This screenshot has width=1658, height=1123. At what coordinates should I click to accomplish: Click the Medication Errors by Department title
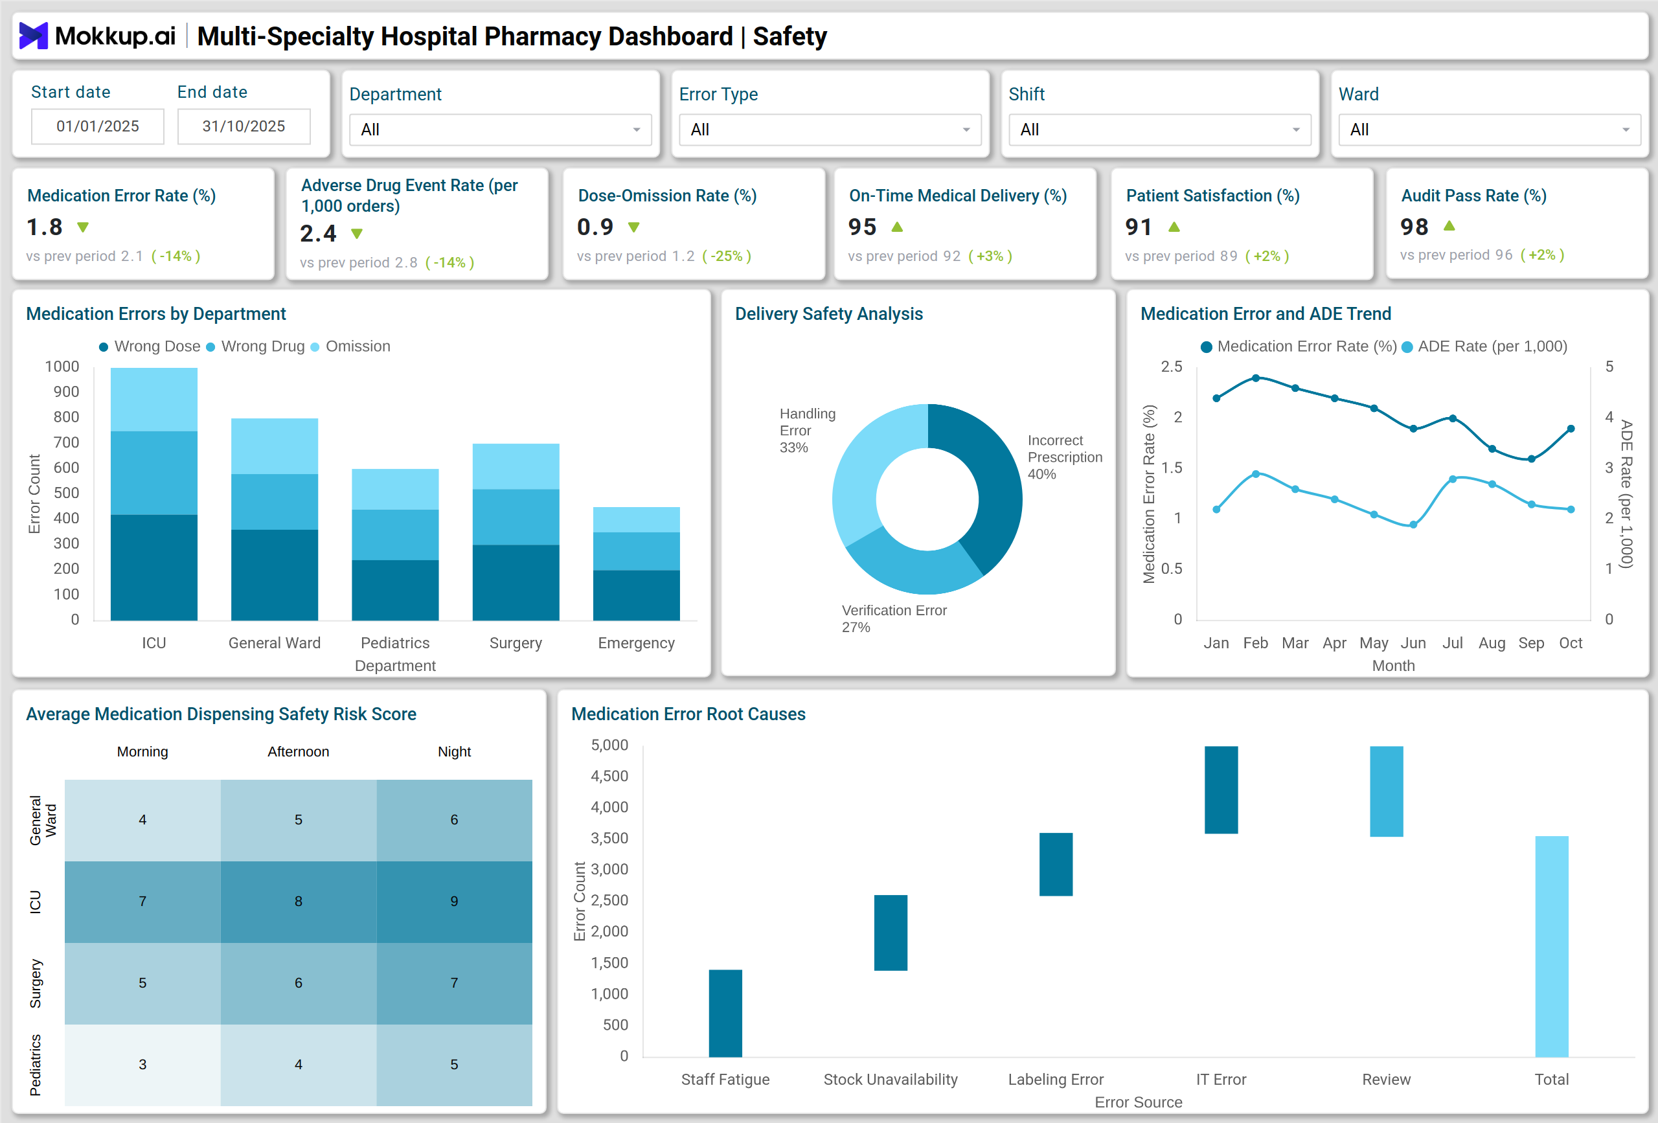coord(155,314)
